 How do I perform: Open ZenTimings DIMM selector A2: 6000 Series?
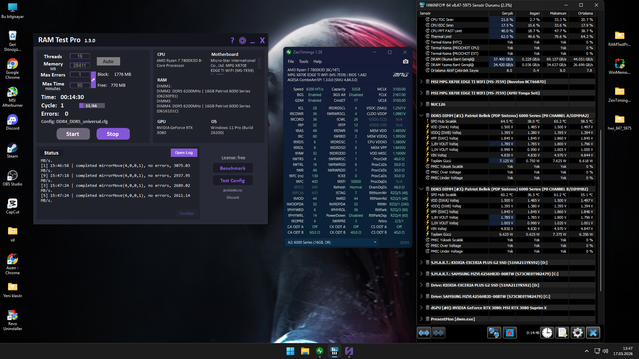(332, 242)
